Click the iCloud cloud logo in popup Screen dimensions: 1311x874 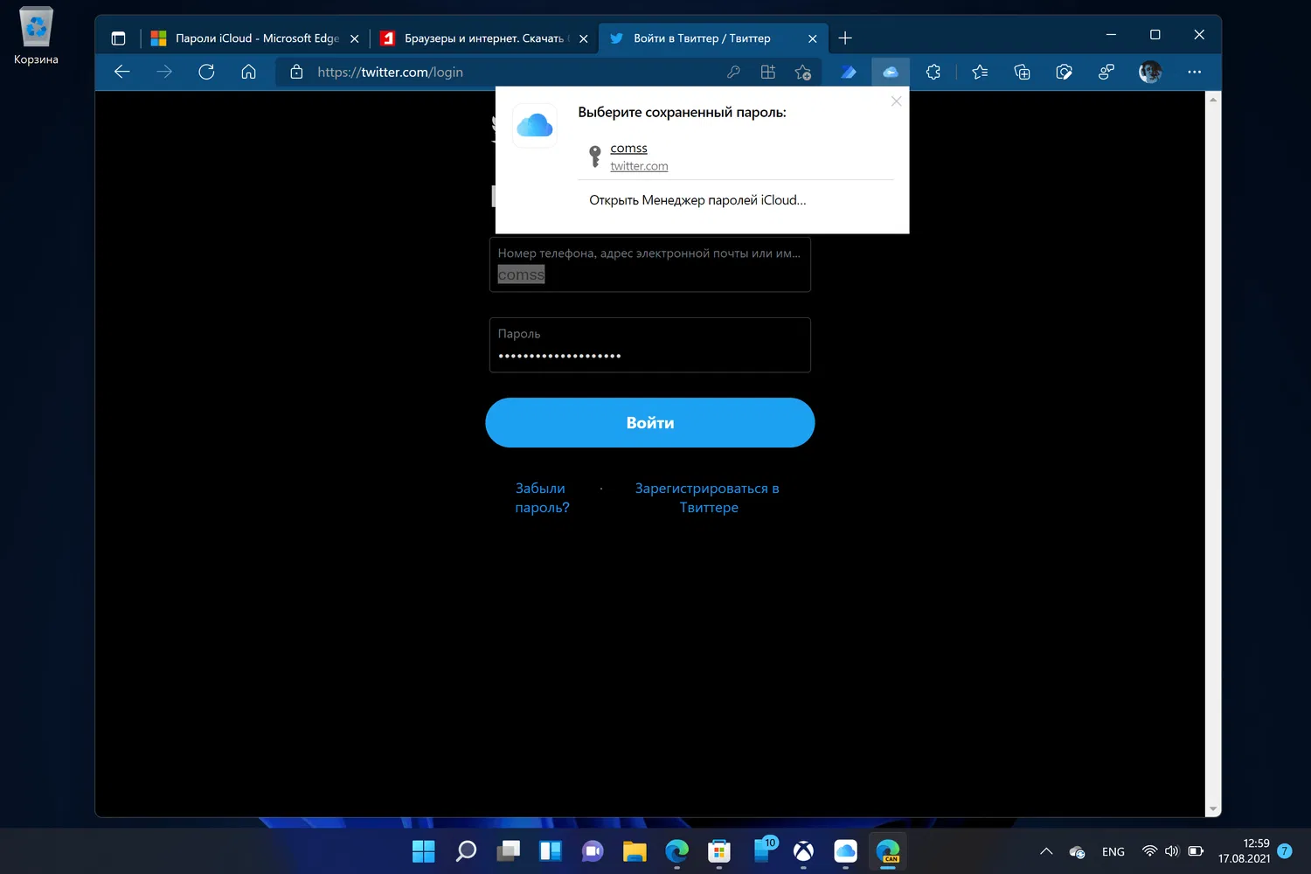point(534,126)
